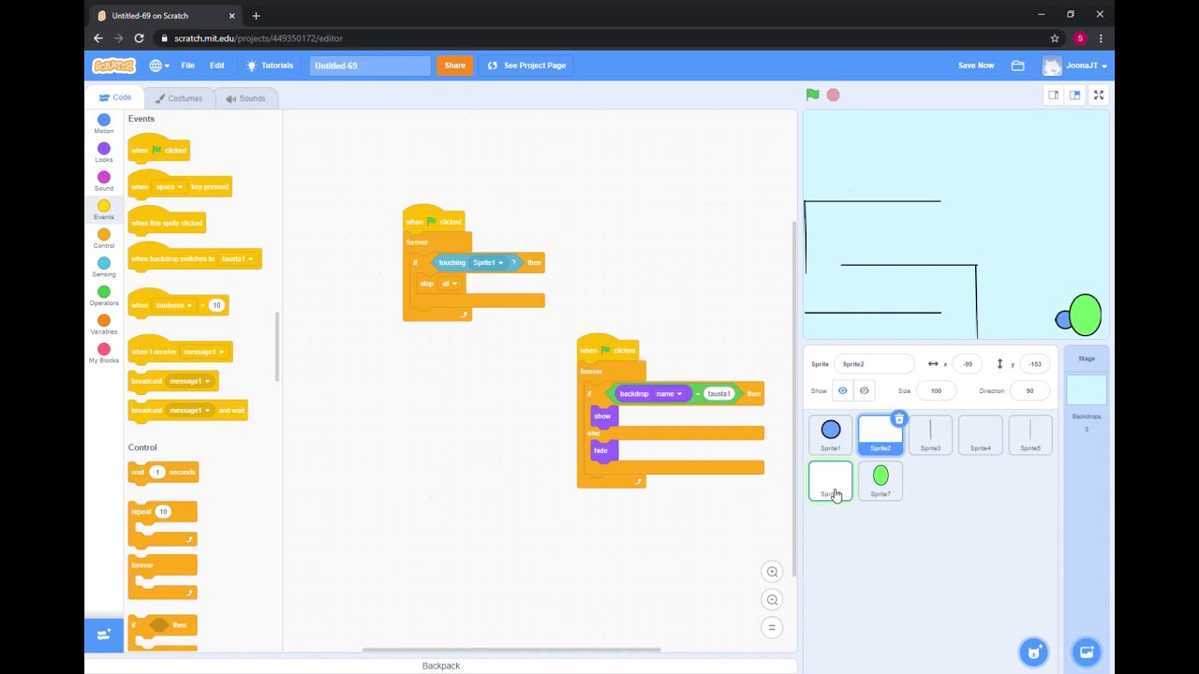
Task: Open the Choose a Backdrop button
Action: [x=1087, y=652]
